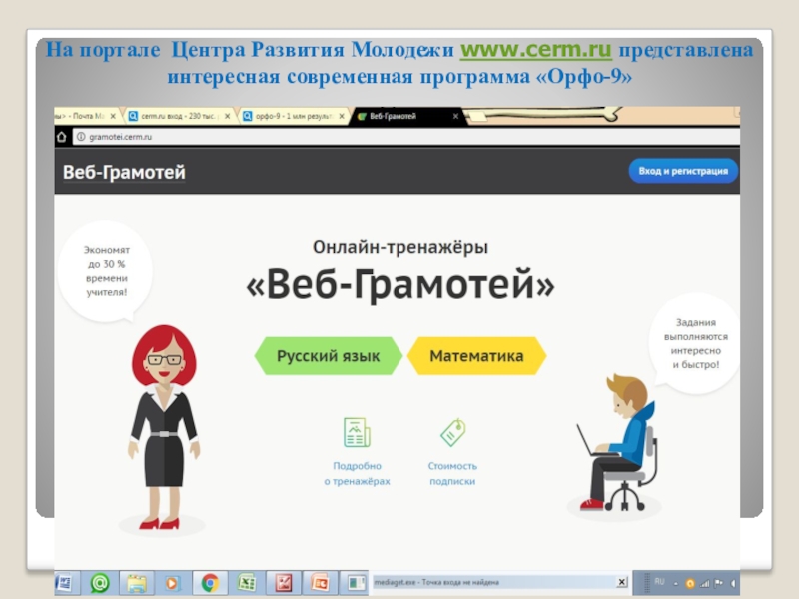Click the RU language indicator in the tray
This screenshot has height=599, width=799.
[659, 582]
